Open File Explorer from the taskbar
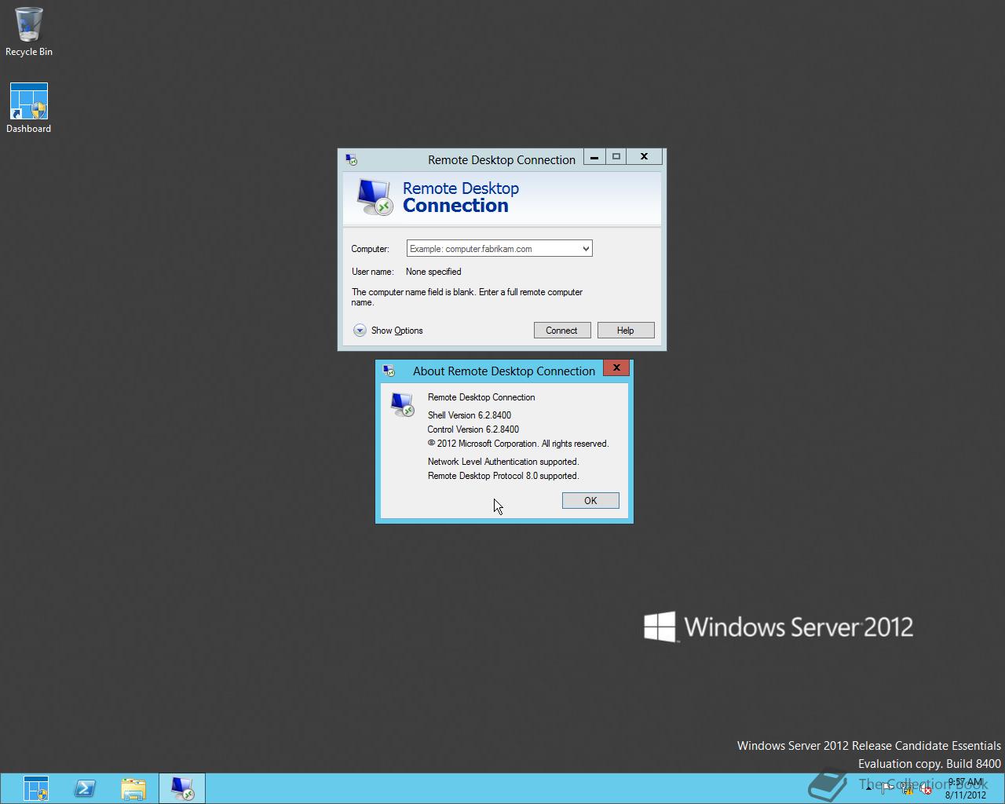 [133, 788]
